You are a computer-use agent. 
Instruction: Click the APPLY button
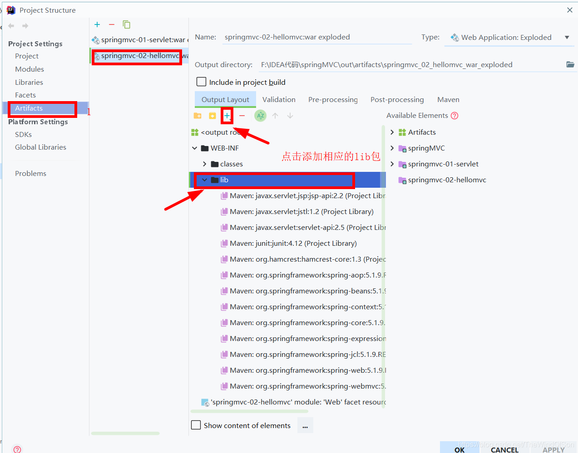tap(553, 448)
